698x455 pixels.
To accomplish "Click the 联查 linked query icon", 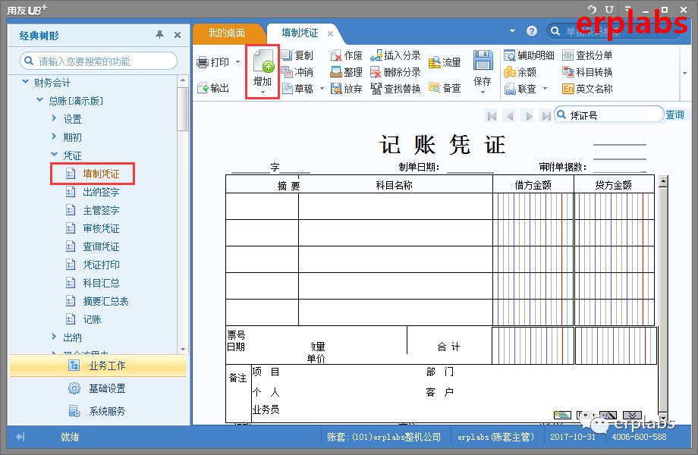I will click(510, 89).
